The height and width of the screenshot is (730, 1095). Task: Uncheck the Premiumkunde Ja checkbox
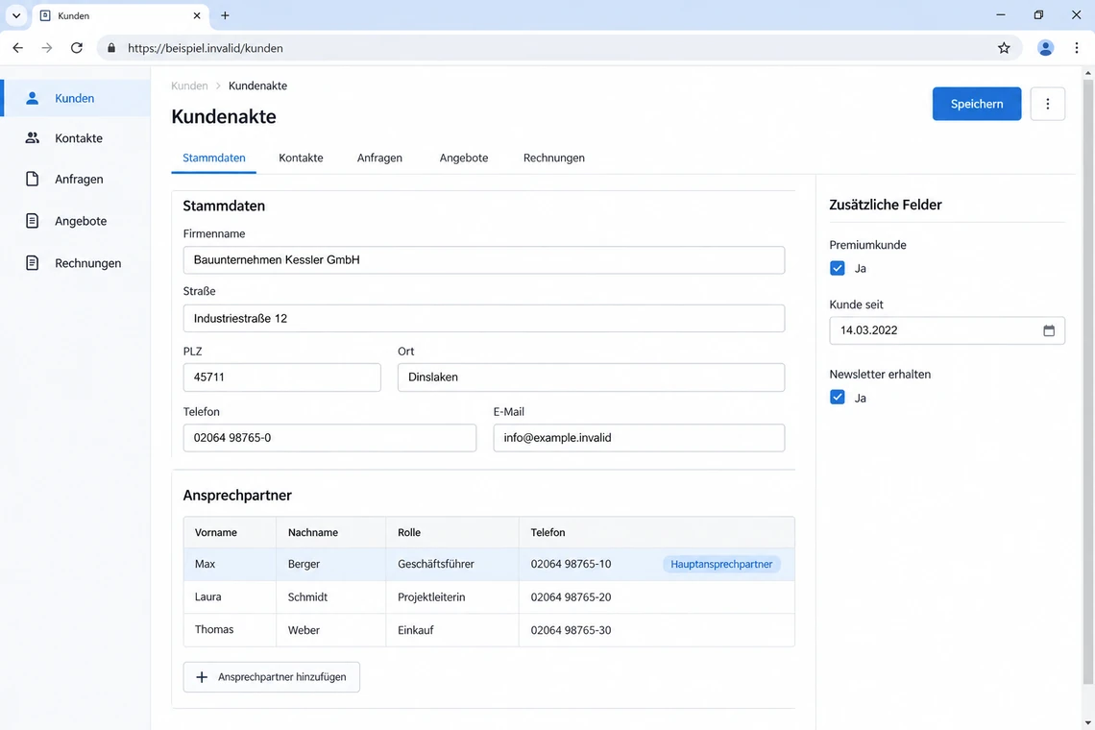point(837,268)
